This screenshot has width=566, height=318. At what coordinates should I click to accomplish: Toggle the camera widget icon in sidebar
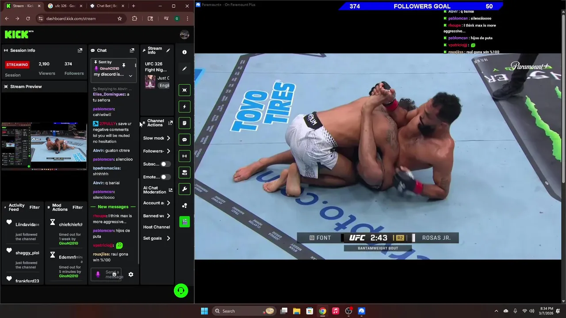pyautogui.click(x=184, y=173)
